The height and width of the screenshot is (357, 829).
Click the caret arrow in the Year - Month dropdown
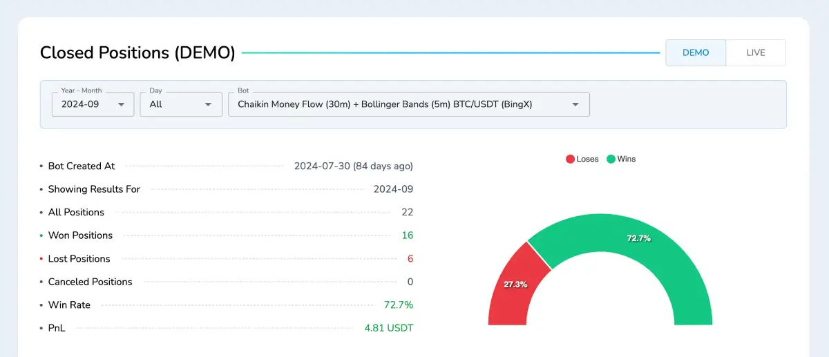click(x=121, y=104)
